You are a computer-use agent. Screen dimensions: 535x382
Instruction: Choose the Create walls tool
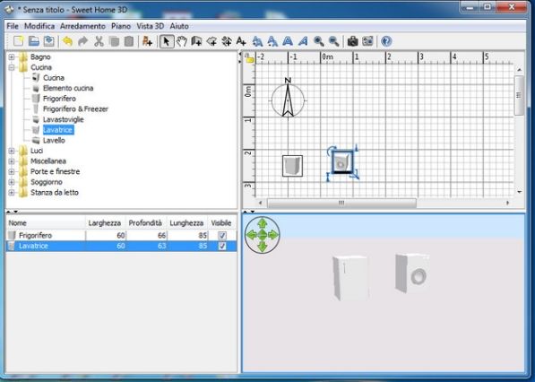[x=196, y=41]
